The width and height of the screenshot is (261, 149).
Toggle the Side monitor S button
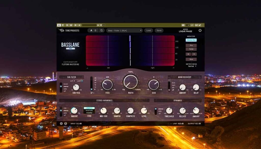(x=194, y=54)
